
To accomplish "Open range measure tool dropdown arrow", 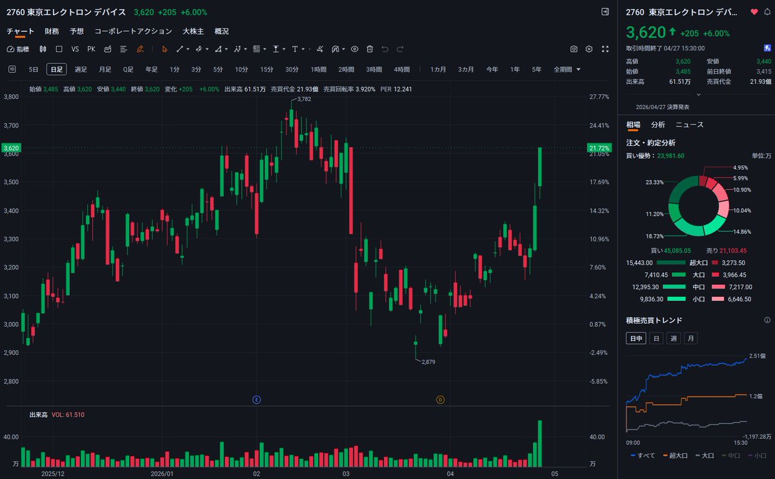I will [284, 49].
